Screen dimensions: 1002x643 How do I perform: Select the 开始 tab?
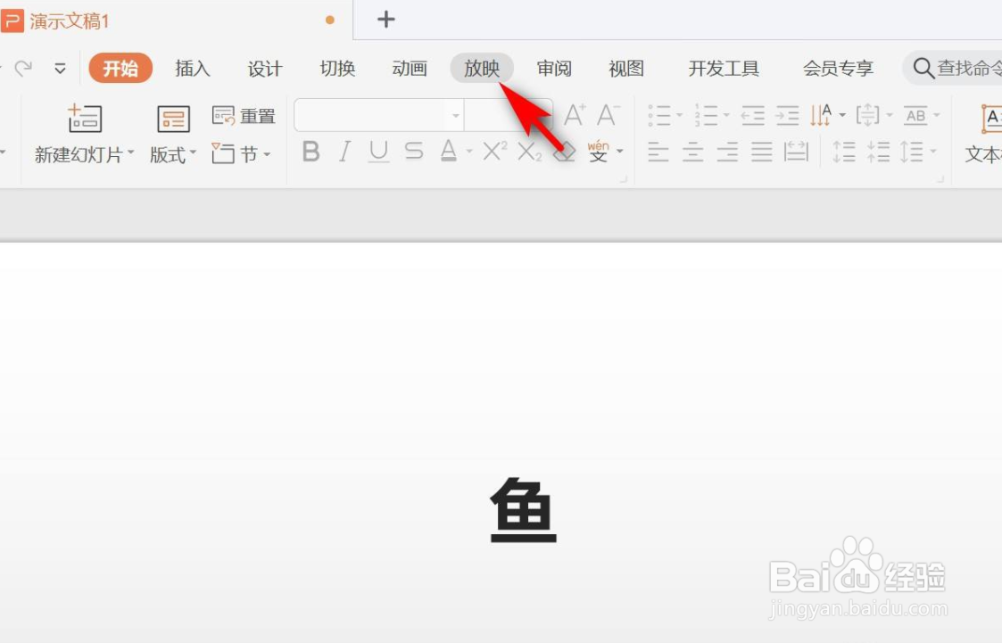click(x=120, y=69)
